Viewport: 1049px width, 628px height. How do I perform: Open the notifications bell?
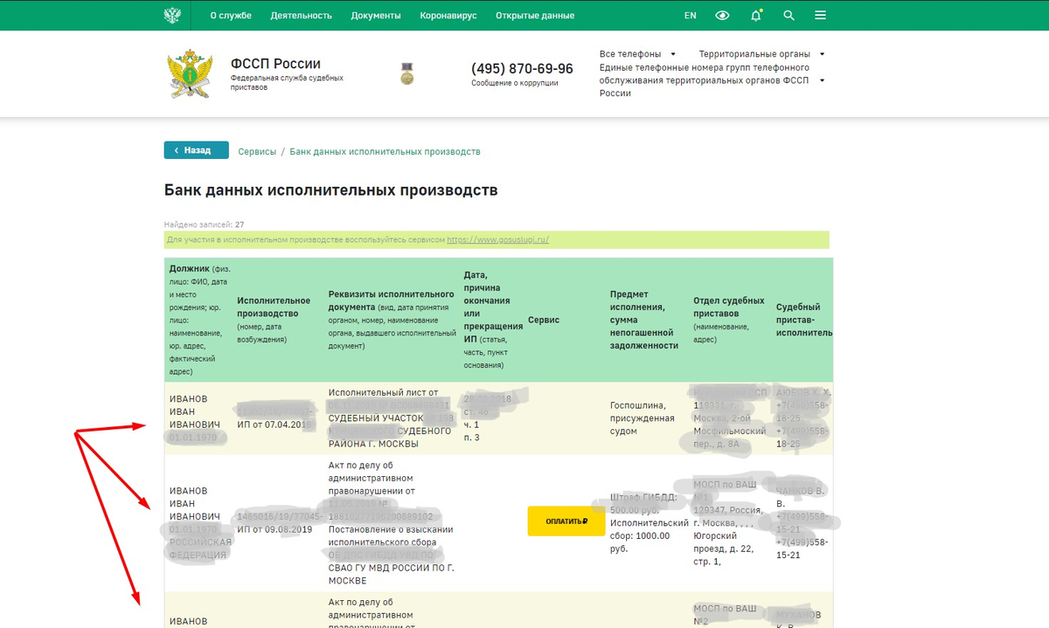point(756,16)
